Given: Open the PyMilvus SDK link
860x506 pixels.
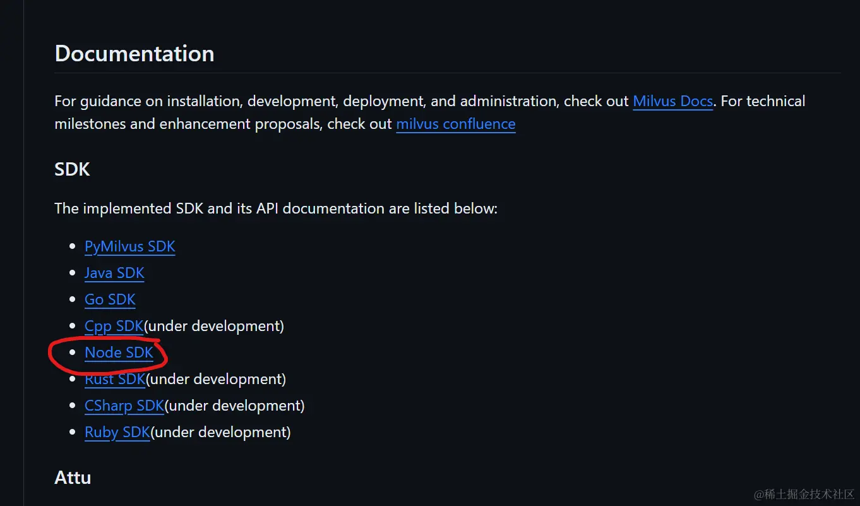Looking at the screenshot, I should click(x=130, y=246).
